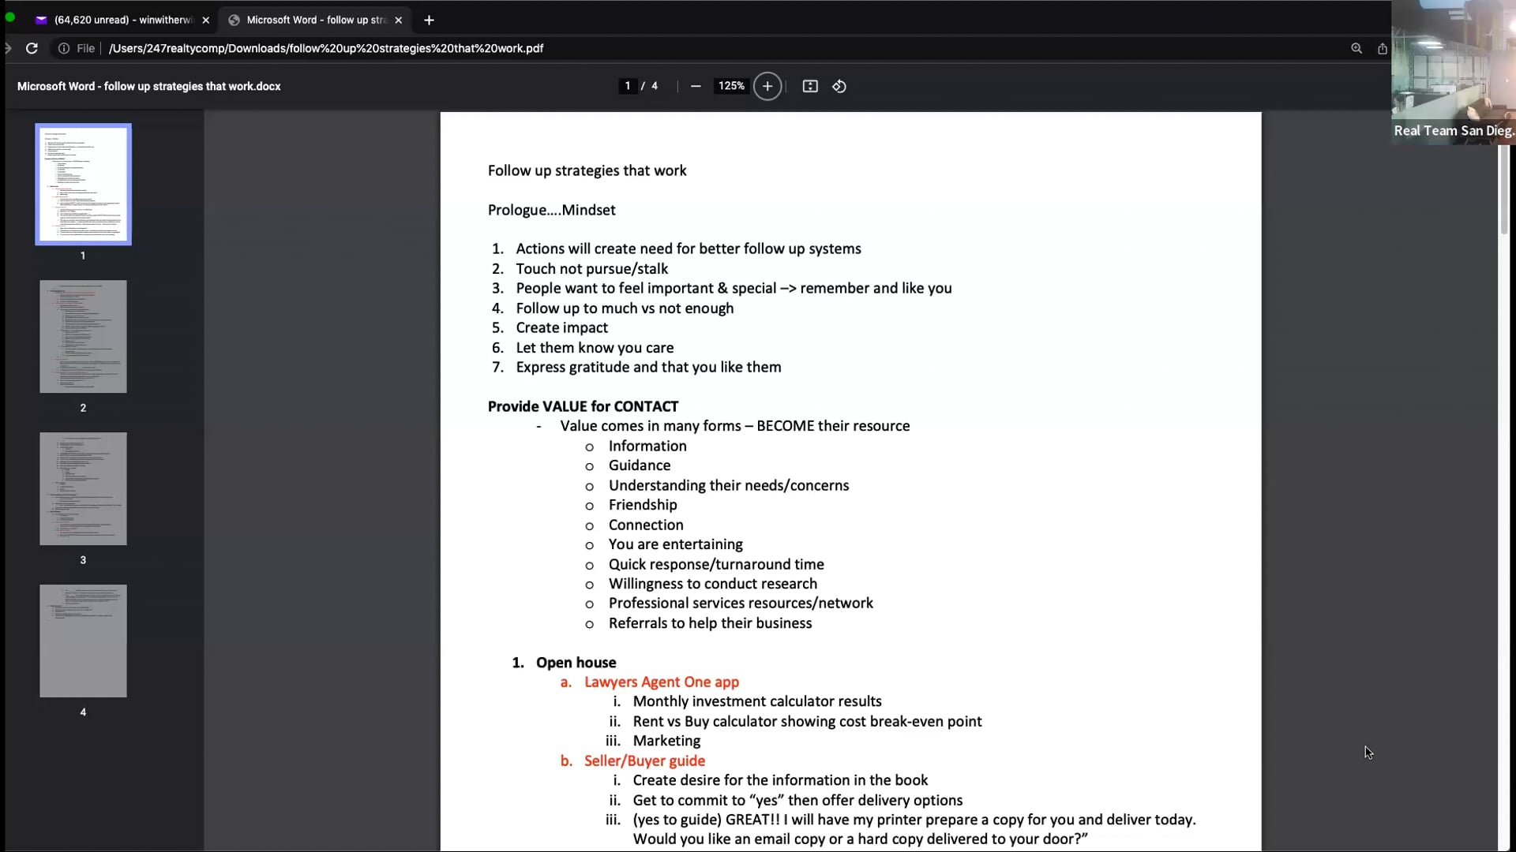Jump to page 3 via its thumbnail
The width and height of the screenshot is (1516, 852).
click(83, 488)
